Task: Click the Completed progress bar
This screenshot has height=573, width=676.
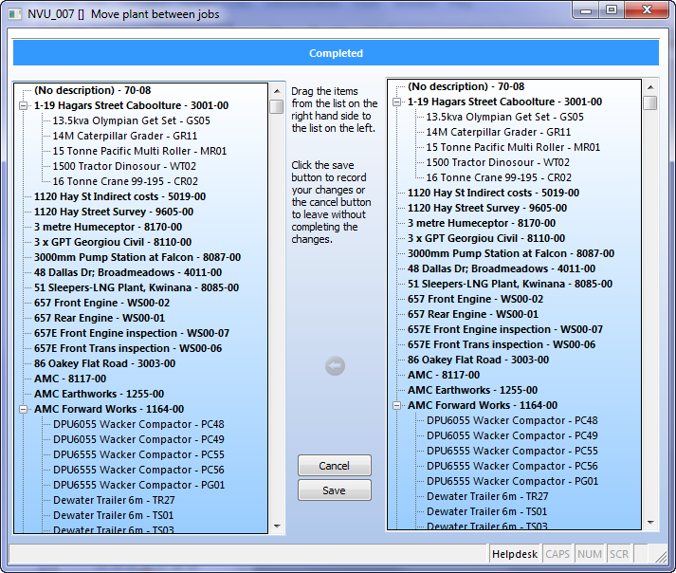Action: point(336,53)
